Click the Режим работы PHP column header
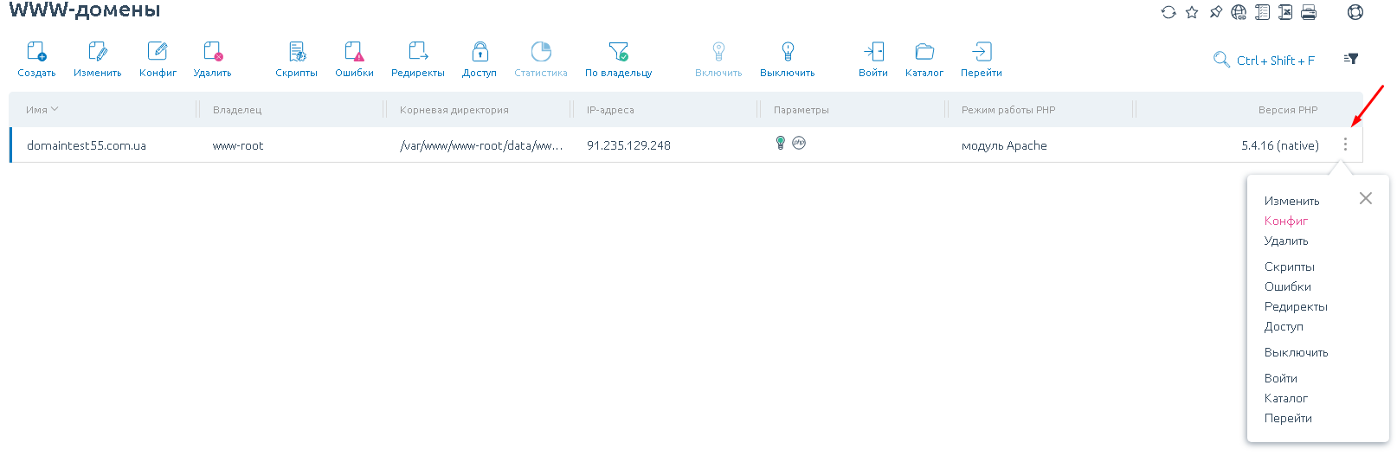The image size is (1397, 456). coord(1008,110)
